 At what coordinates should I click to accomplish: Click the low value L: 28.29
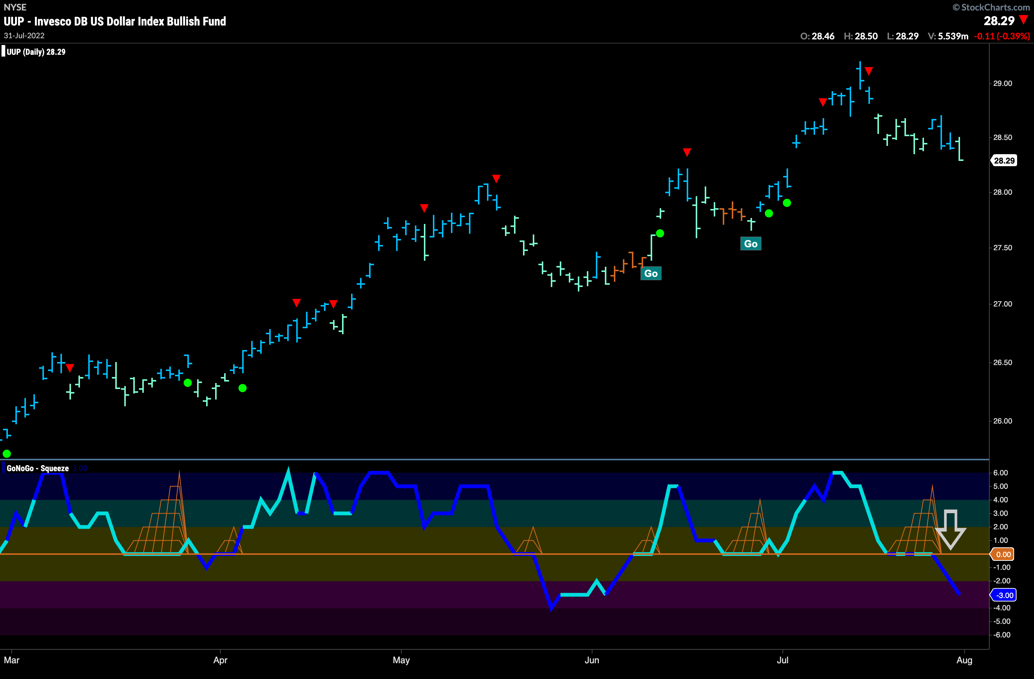tap(902, 36)
